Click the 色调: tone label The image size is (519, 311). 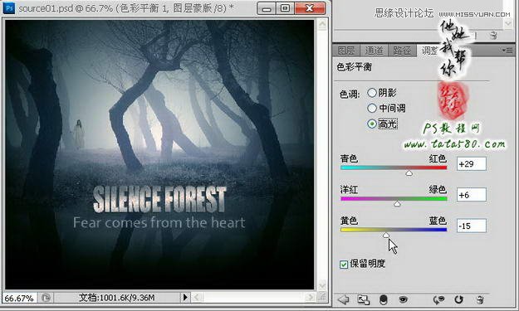[x=350, y=95]
